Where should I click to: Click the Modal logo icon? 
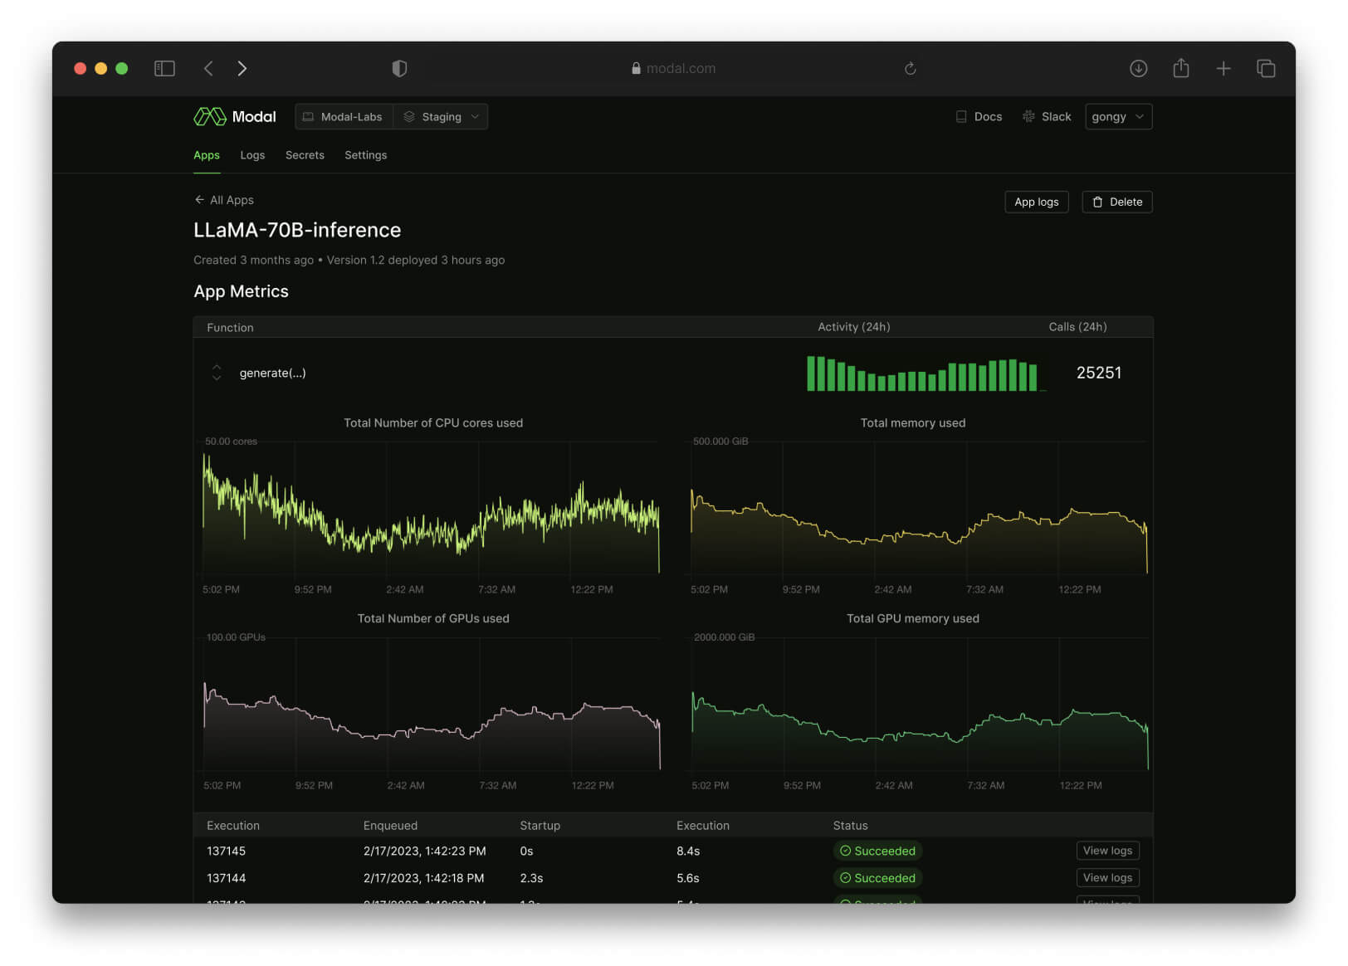pyautogui.click(x=210, y=116)
